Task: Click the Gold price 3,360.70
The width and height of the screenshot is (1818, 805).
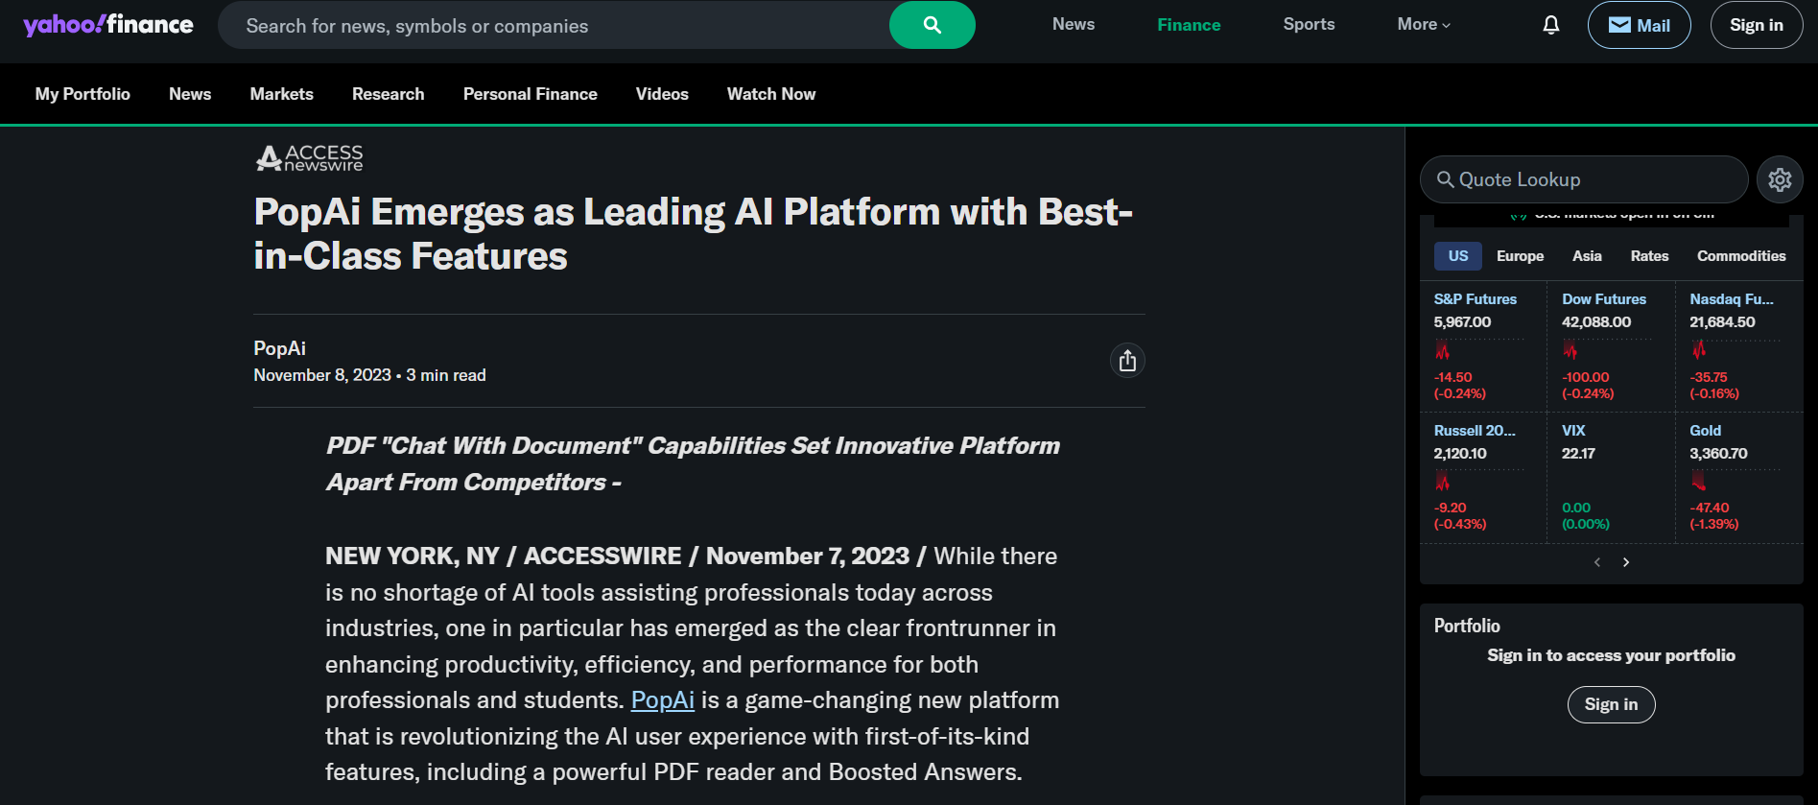Action: [x=1718, y=454]
